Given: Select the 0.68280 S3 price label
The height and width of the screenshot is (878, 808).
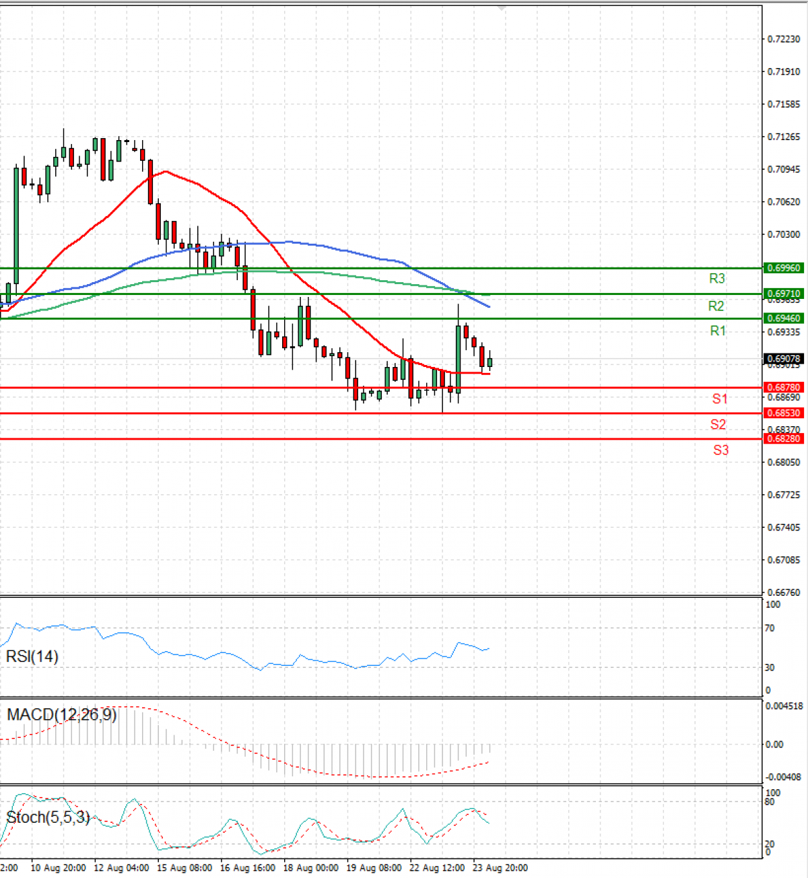Looking at the screenshot, I should pos(784,438).
